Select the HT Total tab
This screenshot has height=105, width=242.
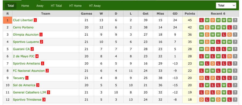click(x=56, y=6)
